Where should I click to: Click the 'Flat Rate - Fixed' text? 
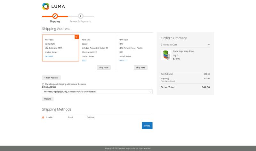point(168,81)
